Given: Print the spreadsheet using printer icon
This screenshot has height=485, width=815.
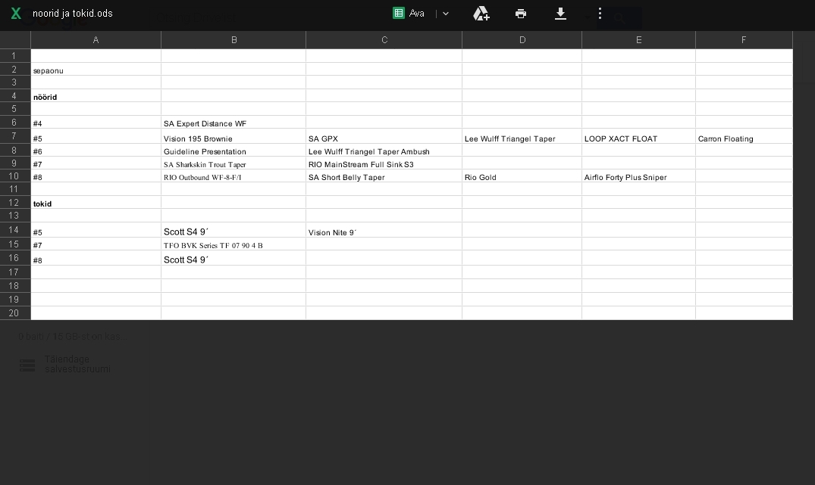Looking at the screenshot, I should 521,14.
